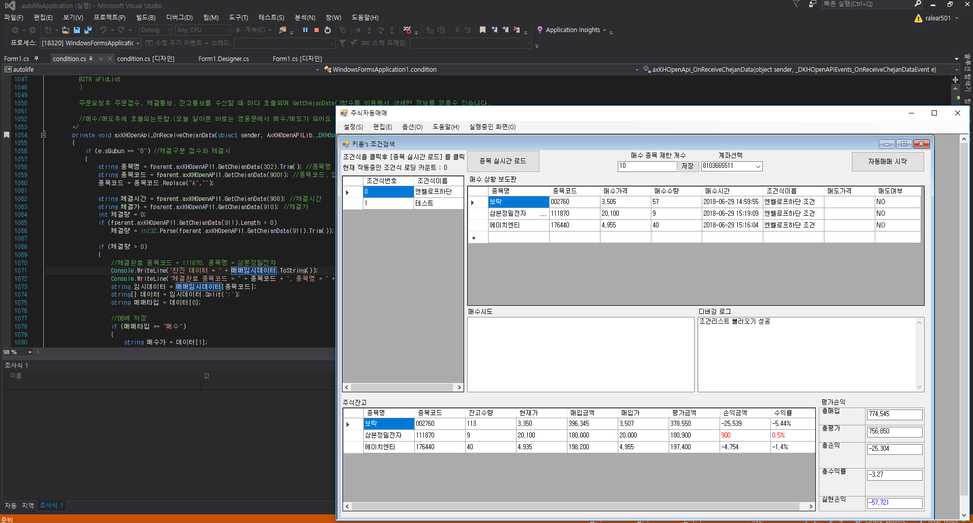Screen dimensions: 973x523
Task: Click the 총매입 value field 774,545
Action: pos(895,415)
